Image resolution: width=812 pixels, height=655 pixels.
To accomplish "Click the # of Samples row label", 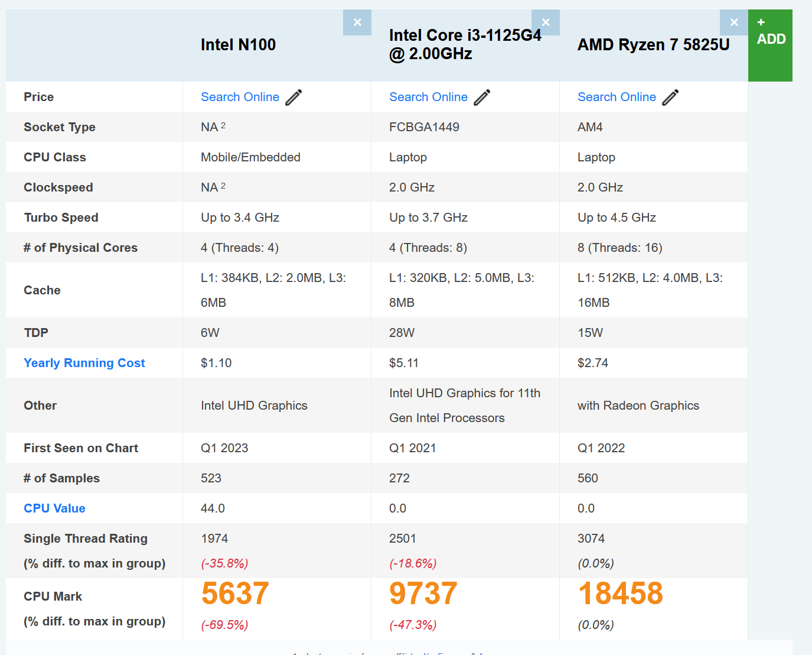I will pyautogui.click(x=61, y=478).
